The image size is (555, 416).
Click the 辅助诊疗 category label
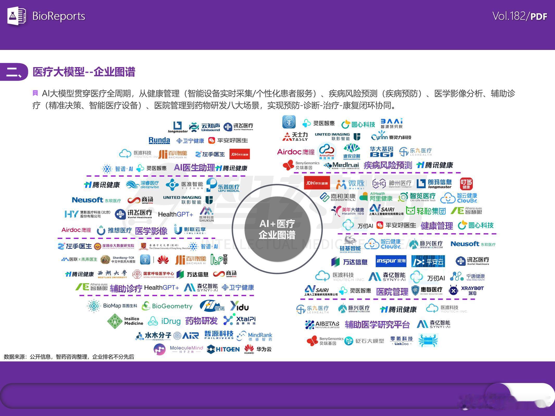pos(126,288)
